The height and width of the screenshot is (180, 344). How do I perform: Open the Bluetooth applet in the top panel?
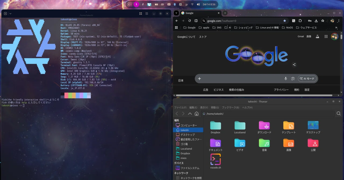pyautogui.click(x=174, y=4)
